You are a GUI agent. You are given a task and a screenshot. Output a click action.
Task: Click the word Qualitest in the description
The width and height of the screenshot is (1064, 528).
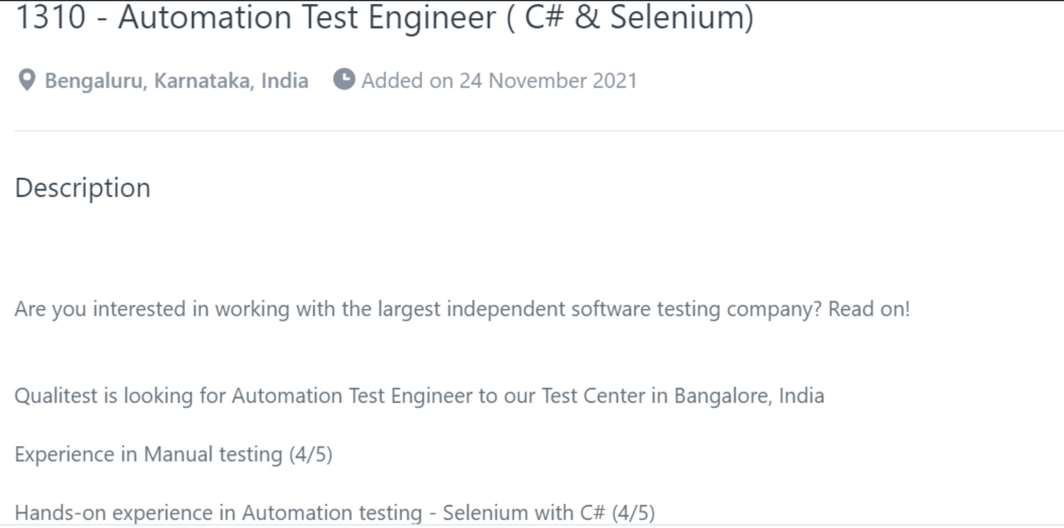pyautogui.click(x=56, y=396)
